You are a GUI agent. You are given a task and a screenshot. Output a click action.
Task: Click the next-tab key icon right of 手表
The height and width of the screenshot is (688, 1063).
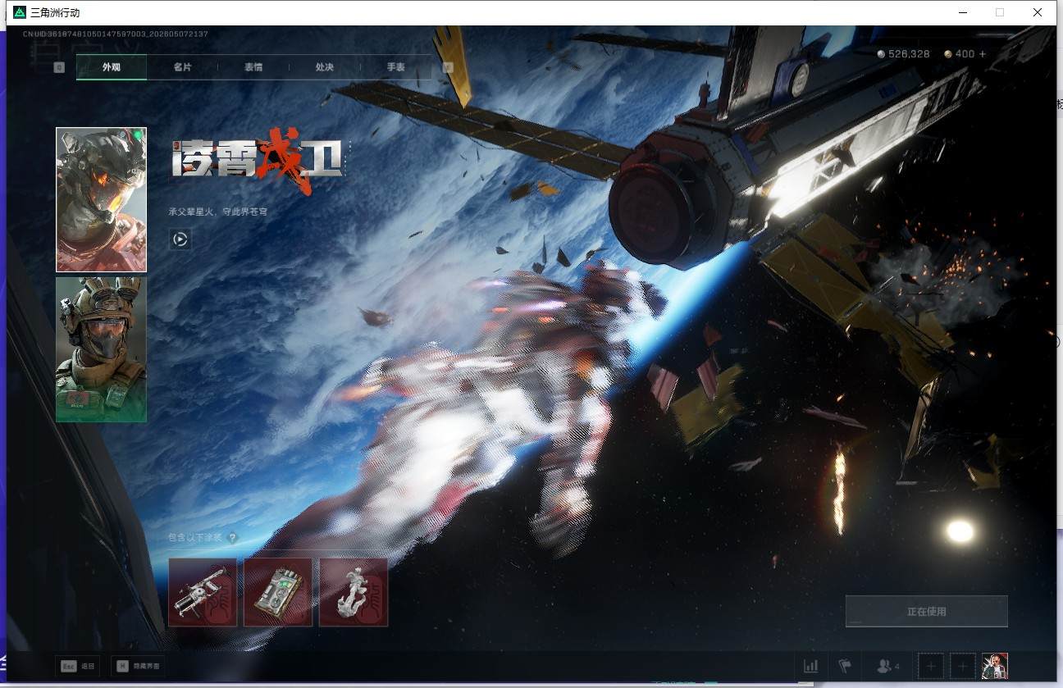coord(448,67)
